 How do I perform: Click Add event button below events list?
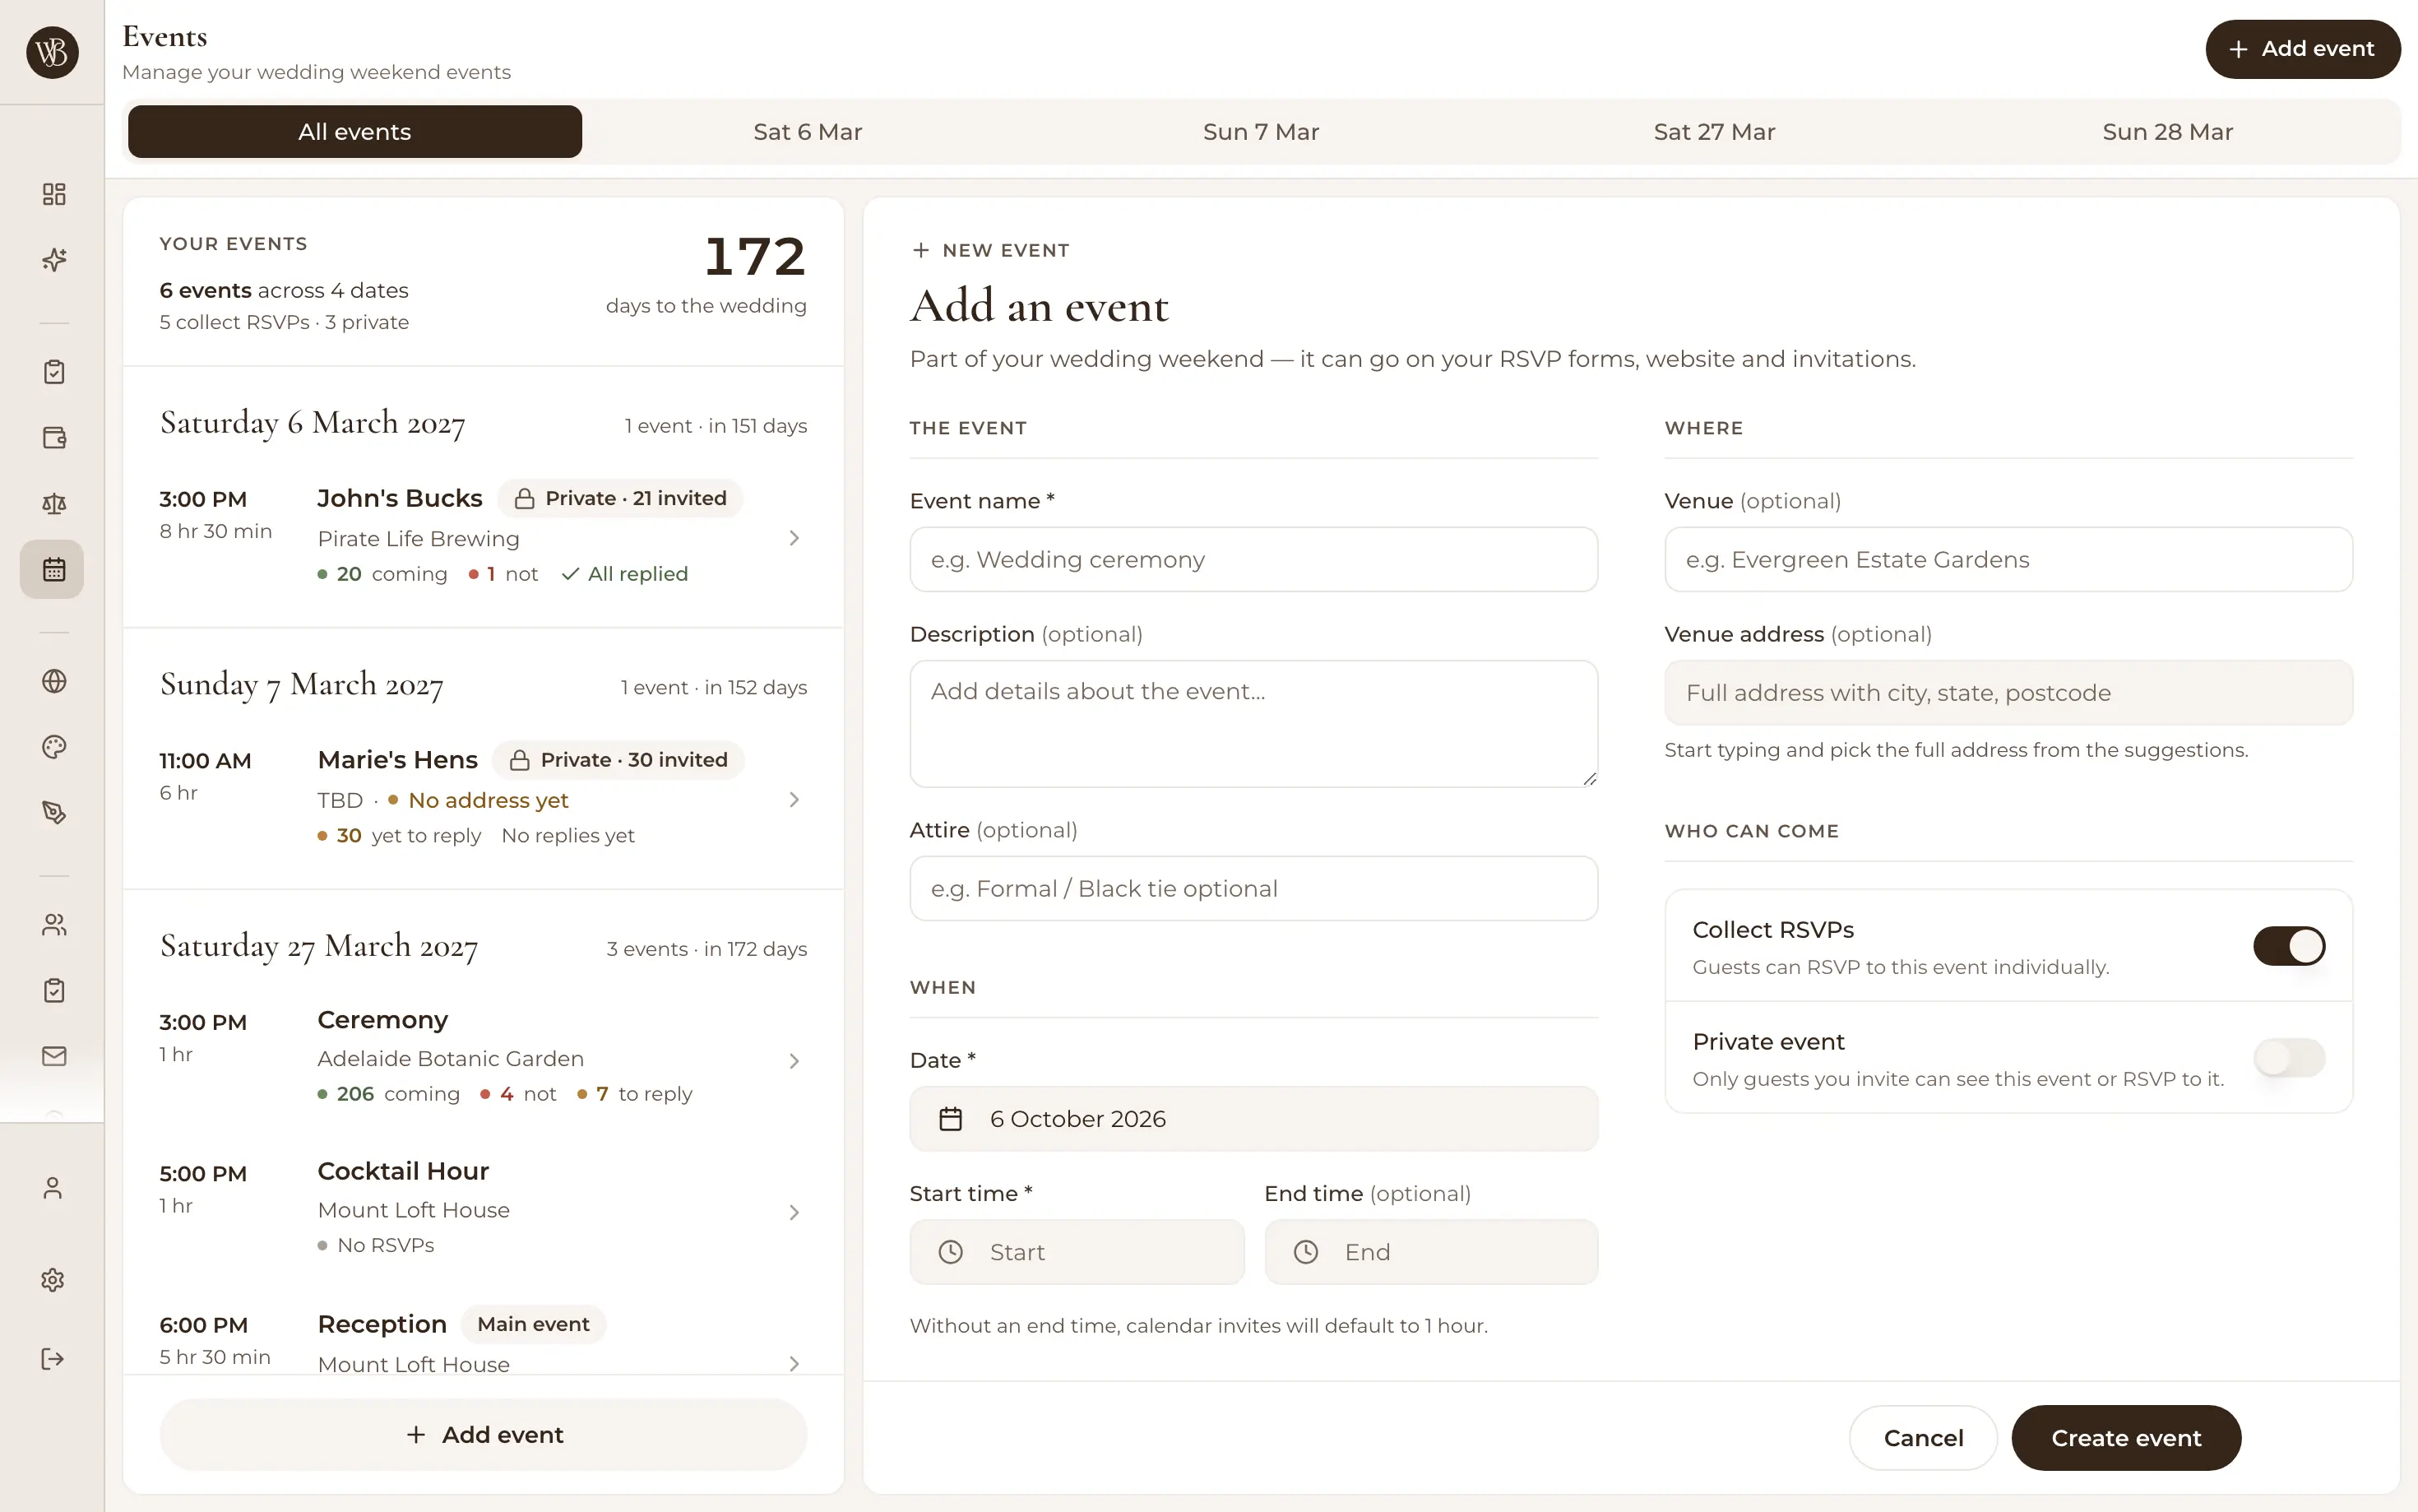484,1435
